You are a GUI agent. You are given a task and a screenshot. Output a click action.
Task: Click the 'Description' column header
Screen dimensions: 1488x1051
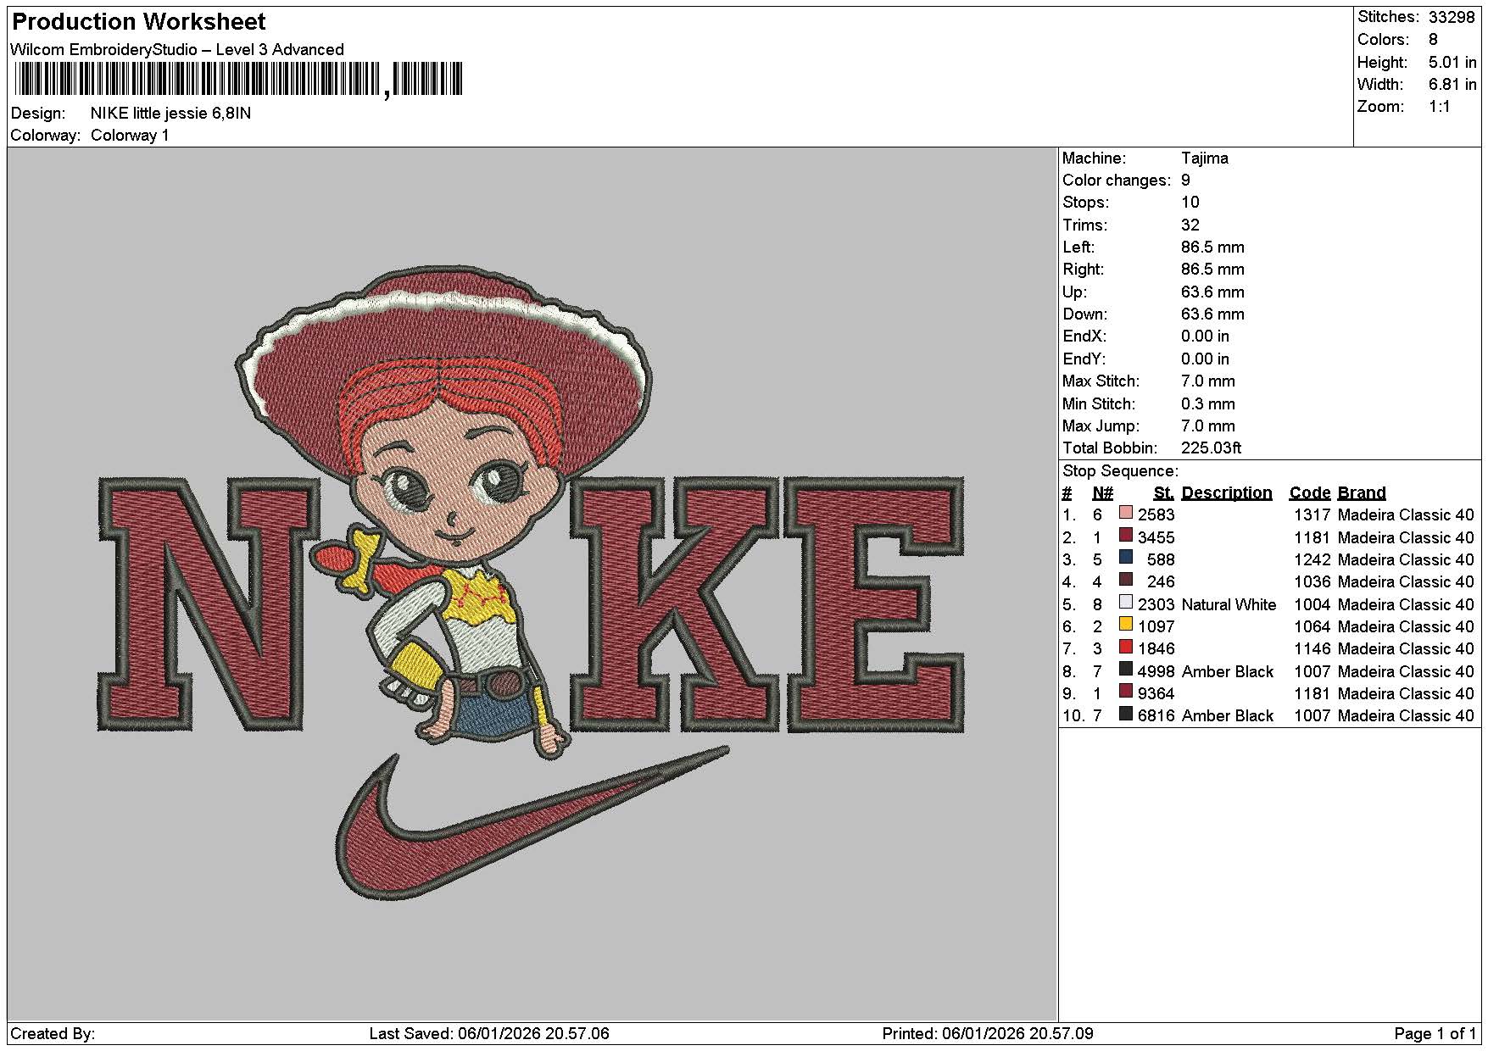point(1227,492)
